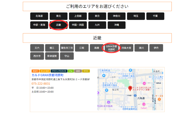This screenshot has height=114, width=194.
Task: Click the サウナ tag
Action: [x=86, y=71]
